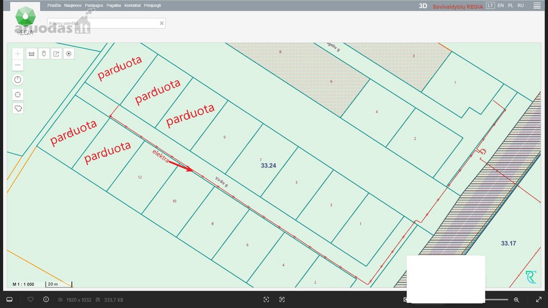Screen dimensions: 548x308
Task: Open Naujienos menu item
Action: (x=73, y=6)
